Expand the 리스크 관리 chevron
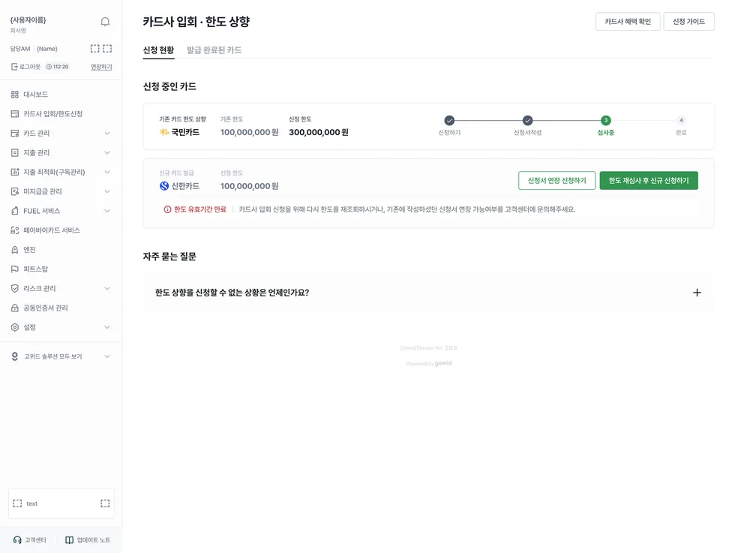The image size is (735, 553). (x=107, y=288)
